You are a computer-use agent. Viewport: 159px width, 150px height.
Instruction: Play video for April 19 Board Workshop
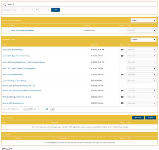point(122,50)
